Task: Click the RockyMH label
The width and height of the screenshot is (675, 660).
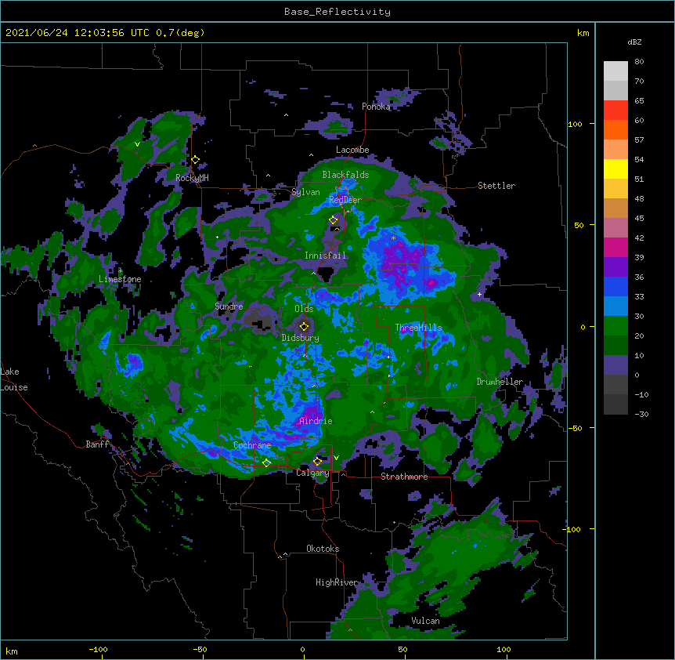Action: point(192,178)
